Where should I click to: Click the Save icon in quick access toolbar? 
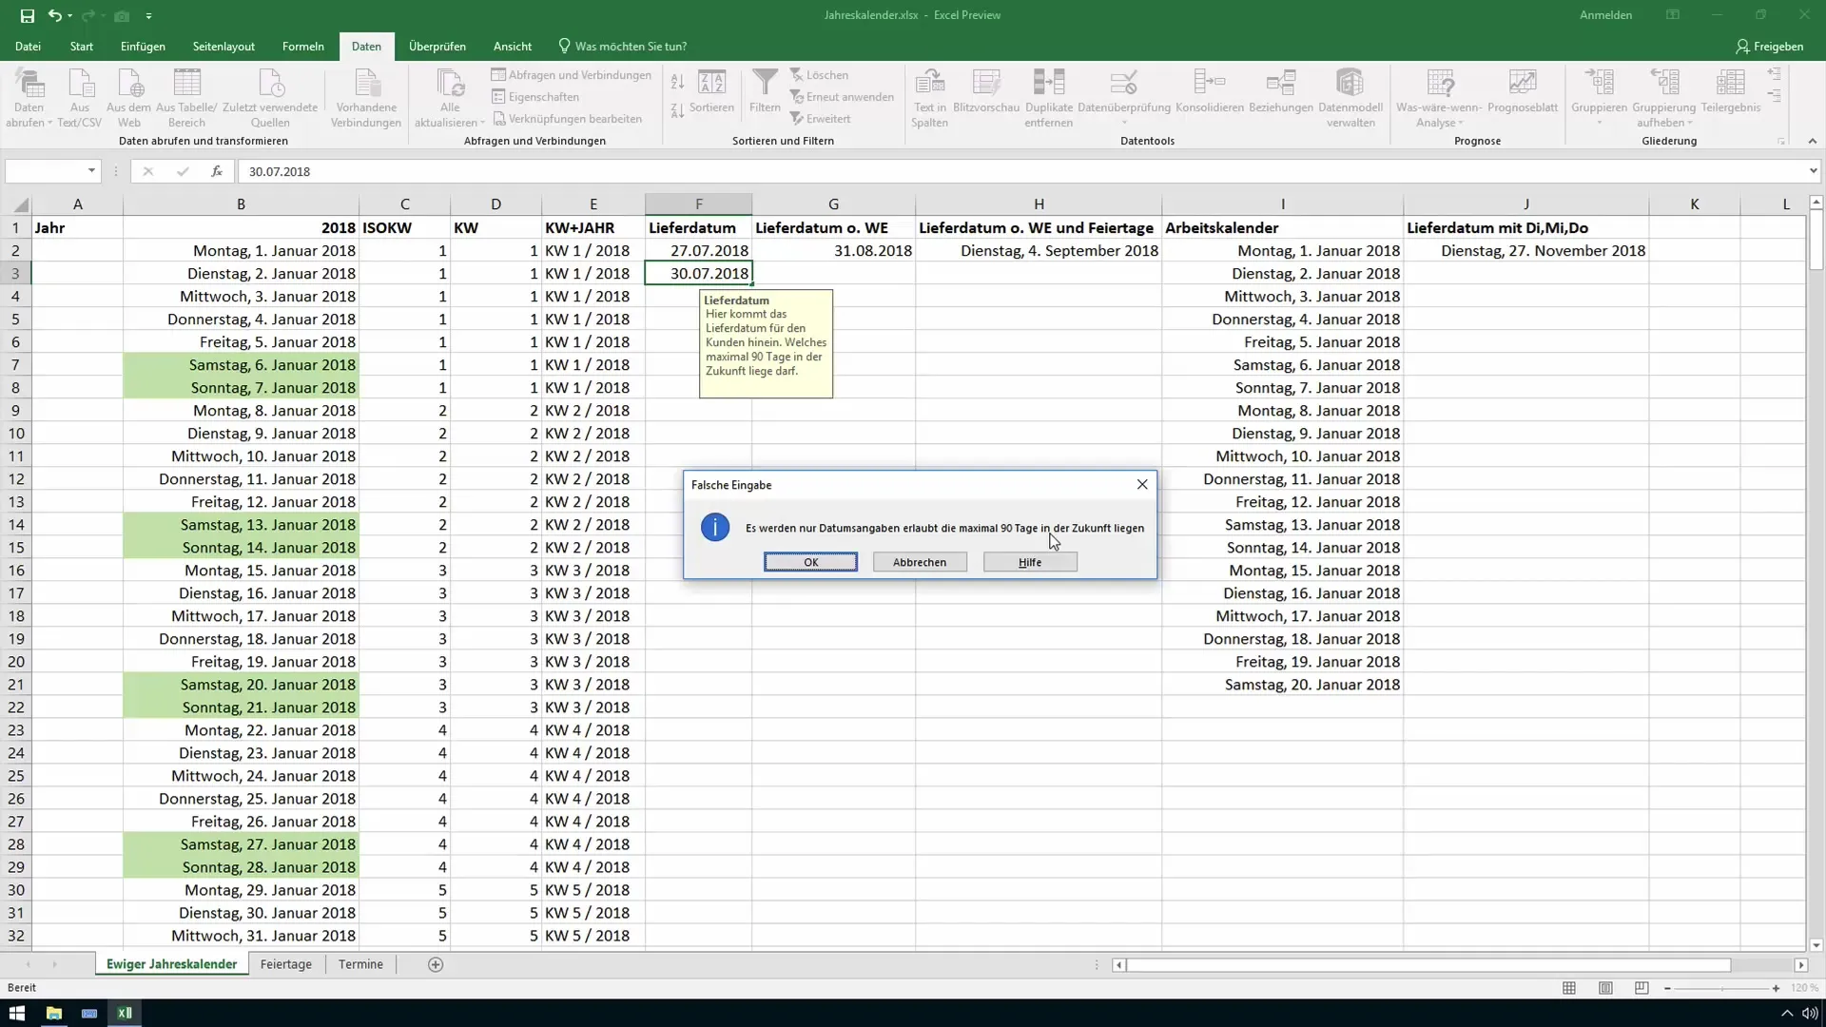[x=28, y=15]
